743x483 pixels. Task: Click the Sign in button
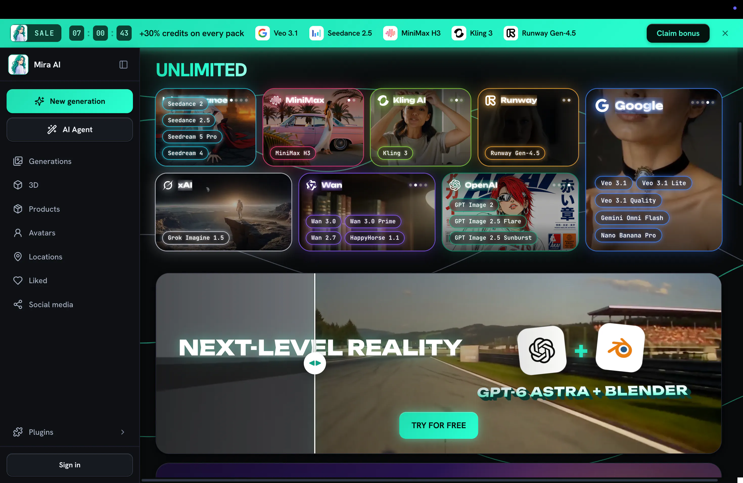point(69,465)
